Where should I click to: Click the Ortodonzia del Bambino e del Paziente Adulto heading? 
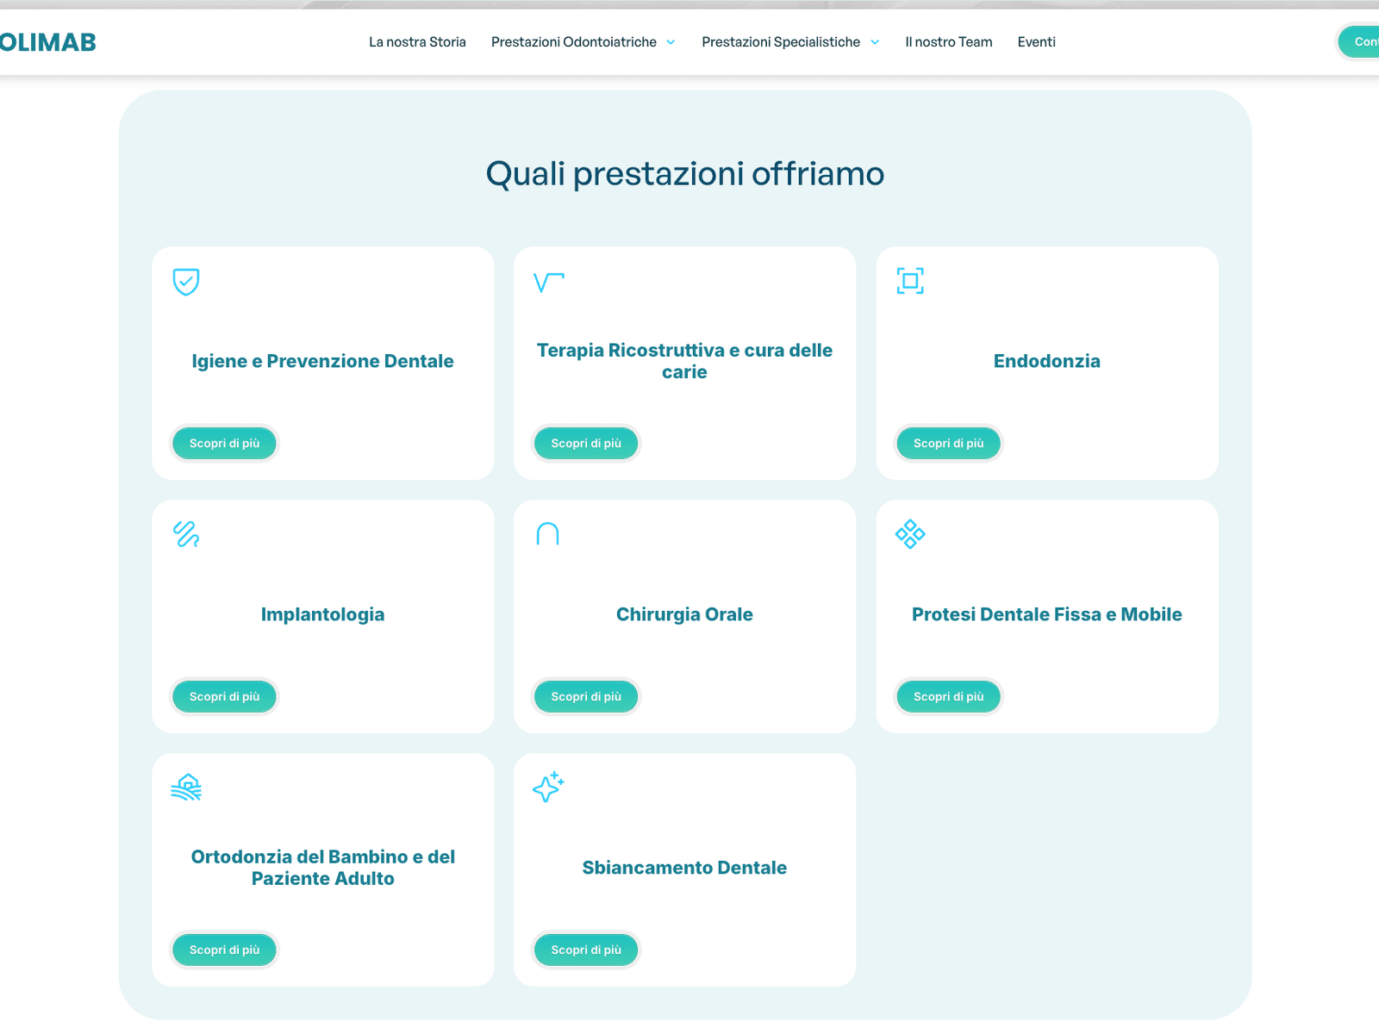322,868
